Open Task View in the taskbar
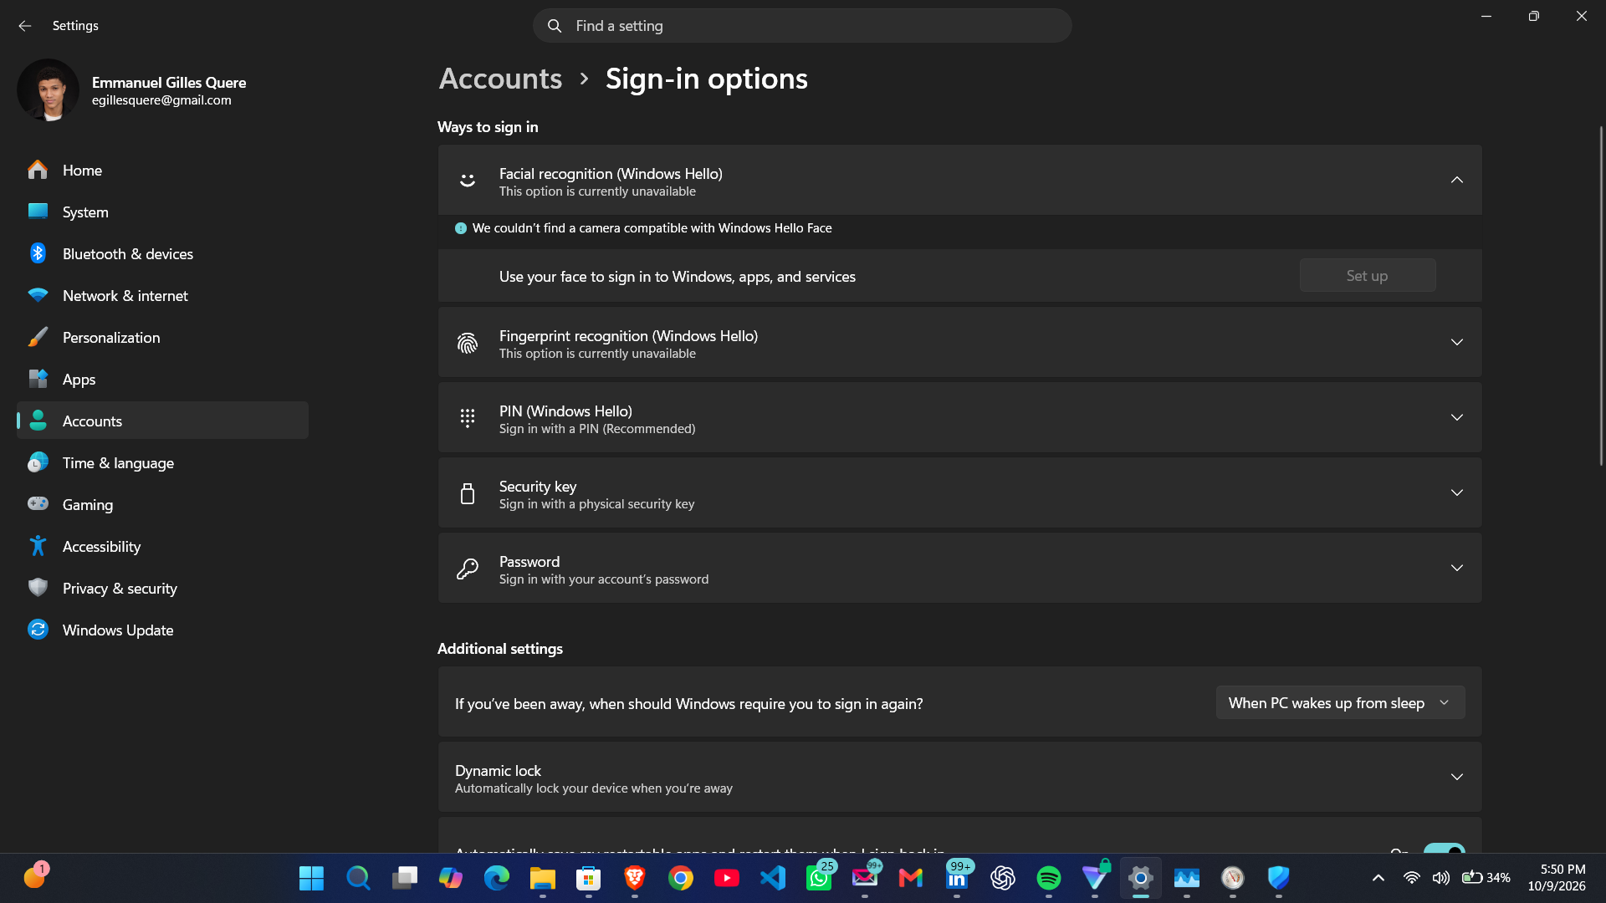The image size is (1606, 903). [405, 878]
